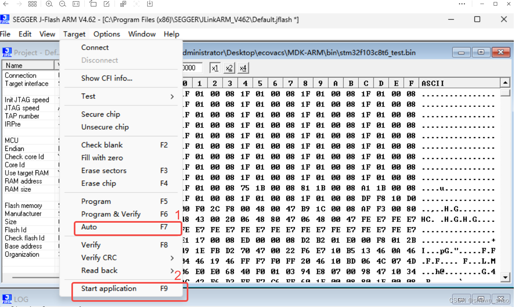Screen dimensions: 515x307
Task: Click the text recognition icon in viewer toolbar
Action: point(123,4)
